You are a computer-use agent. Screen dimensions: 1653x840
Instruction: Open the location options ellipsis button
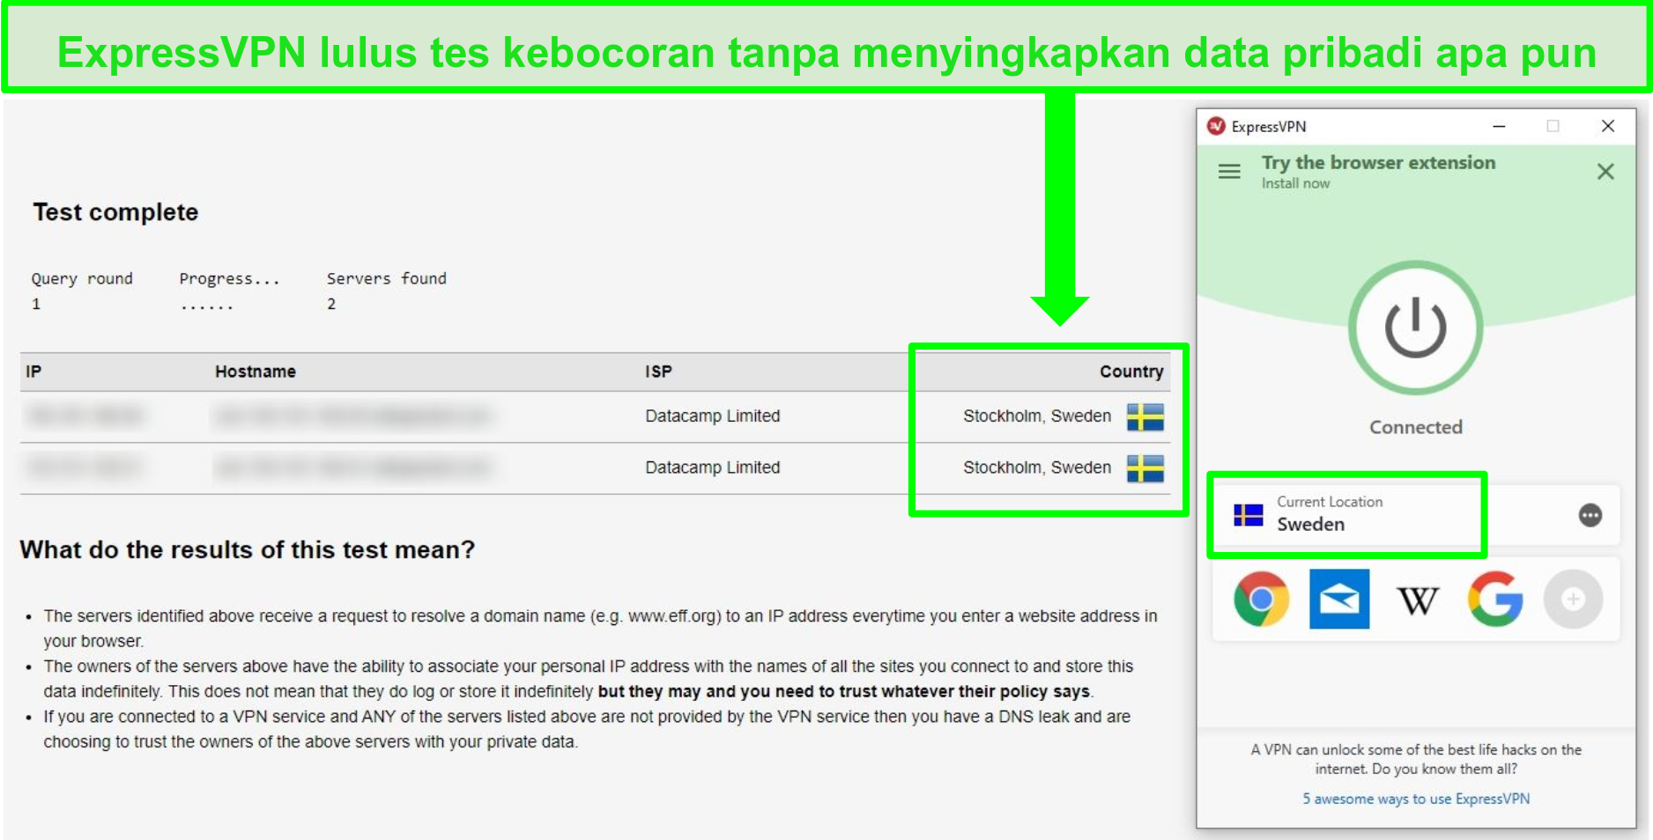(1590, 515)
